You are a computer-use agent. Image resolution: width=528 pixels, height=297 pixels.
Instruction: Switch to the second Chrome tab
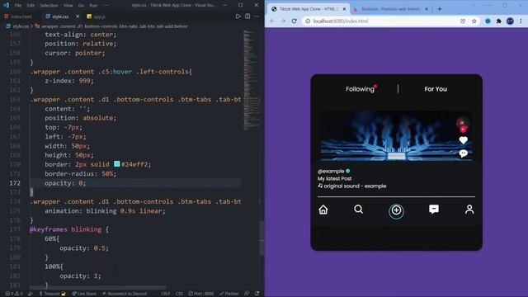[x=390, y=9]
